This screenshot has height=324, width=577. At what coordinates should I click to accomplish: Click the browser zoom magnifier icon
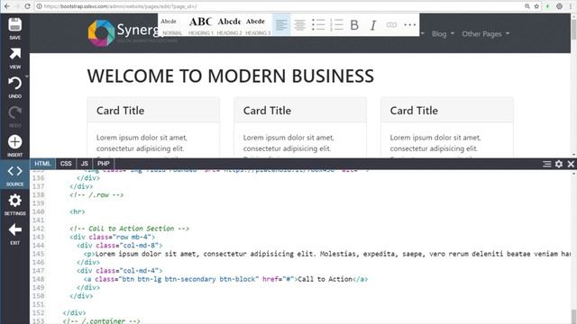click(527, 6)
